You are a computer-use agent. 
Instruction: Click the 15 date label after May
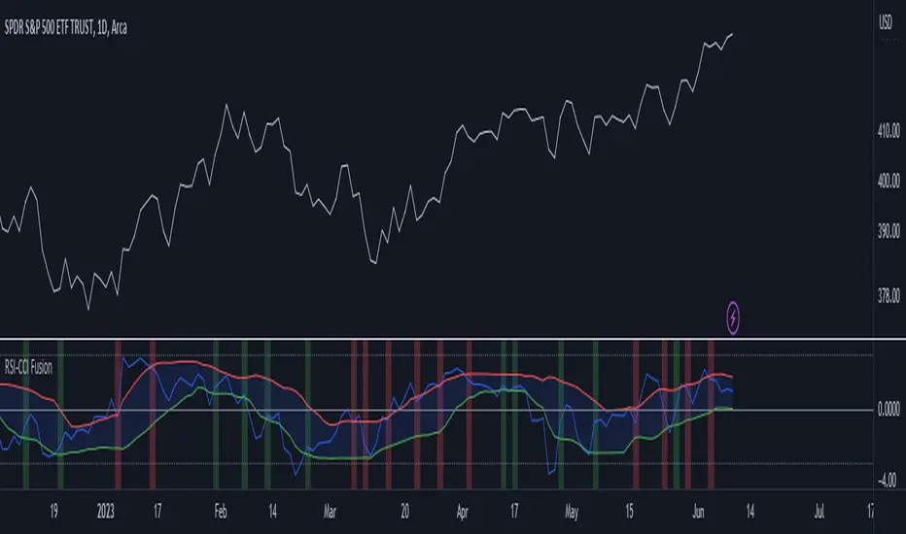coord(629,512)
